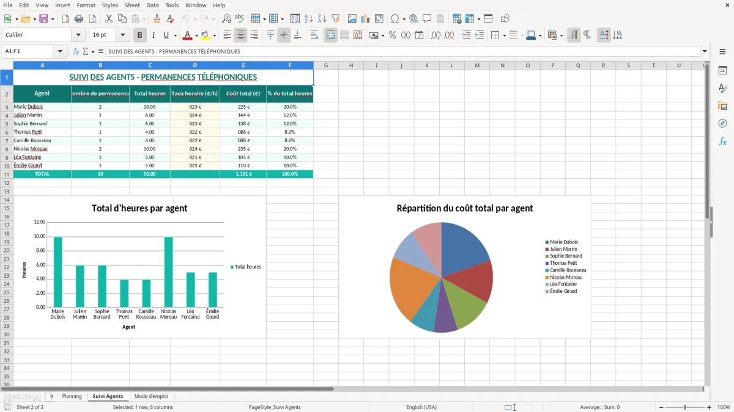Open the Font Size dropdown
The image size is (734, 412).
tap(123, 35)
